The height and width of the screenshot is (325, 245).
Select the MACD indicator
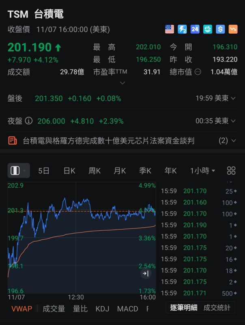click(128, 309)
